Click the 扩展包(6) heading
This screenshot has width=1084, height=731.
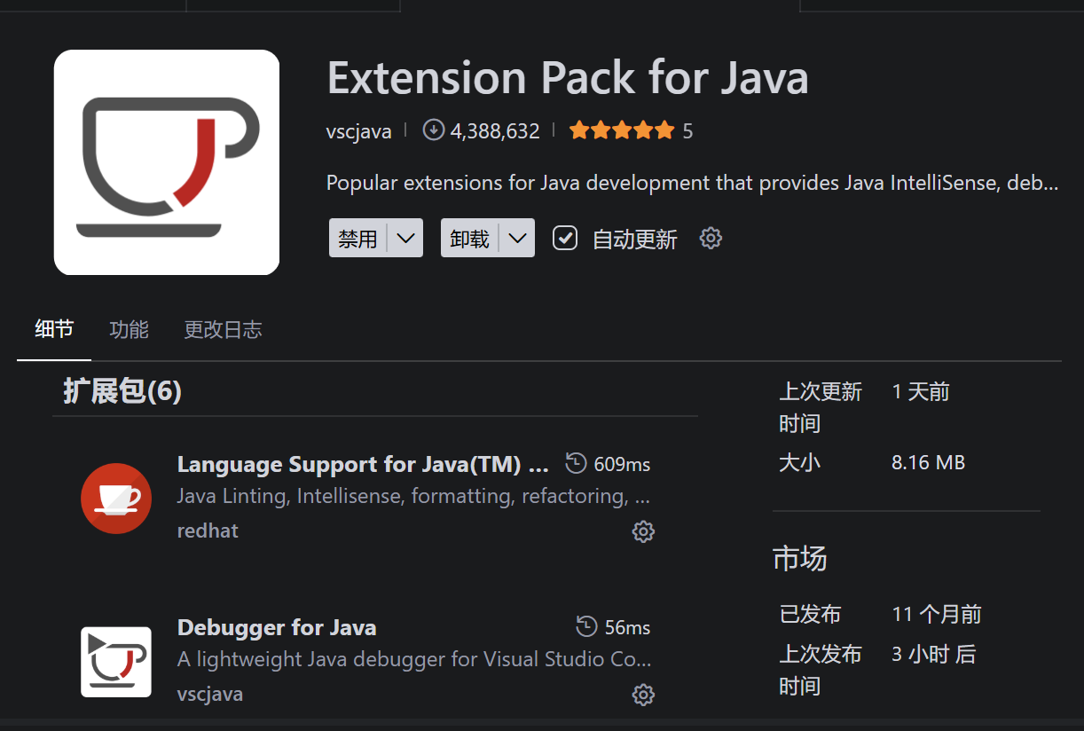122,390
